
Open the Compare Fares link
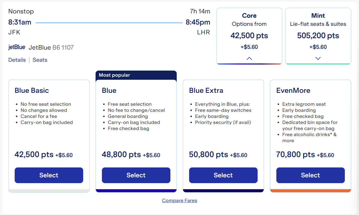pyautogui.click(x=179, y=200)
